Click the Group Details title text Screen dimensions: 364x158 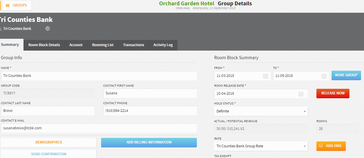point(235,4)
